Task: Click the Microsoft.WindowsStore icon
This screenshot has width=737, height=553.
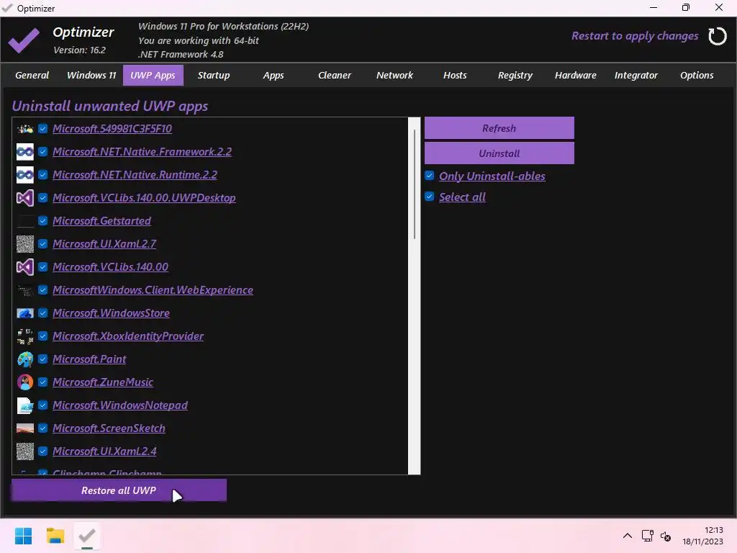Action: [x=25, y=313]
